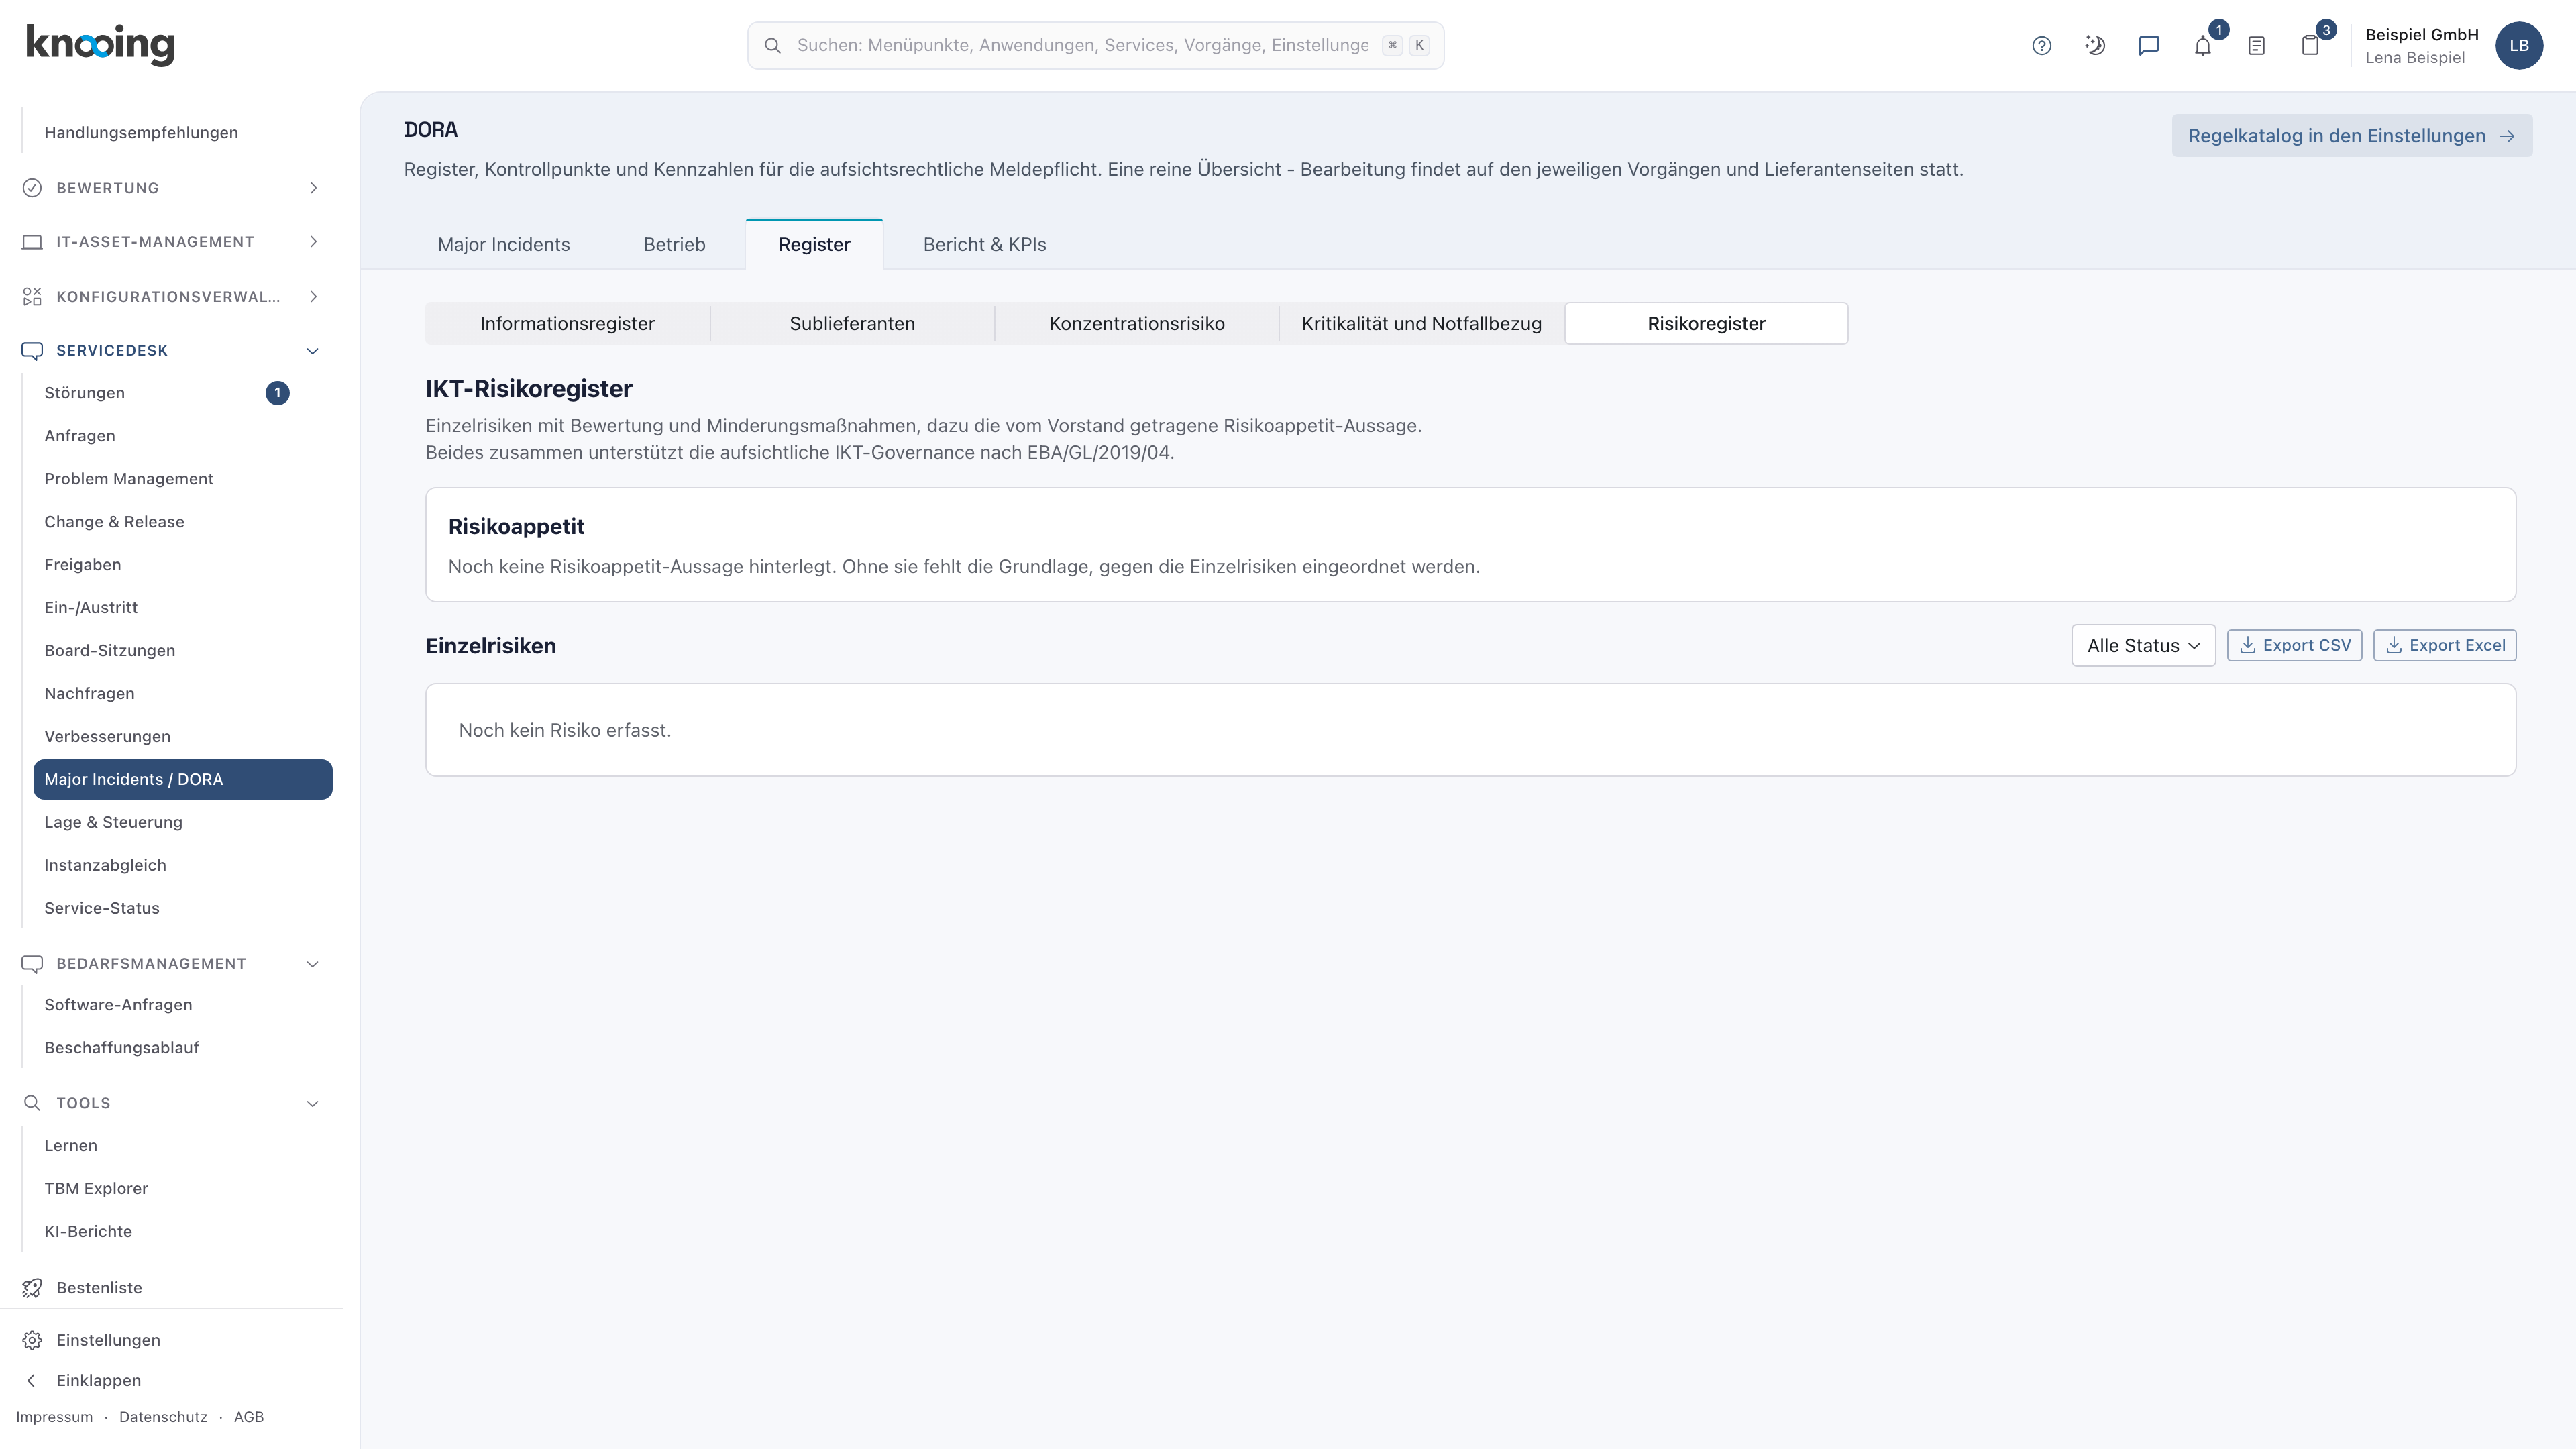Image resolution: width=2576 pixels, height=1449 pixels.
Task: Open the clipboard icon with badge 3
Action: click(2310, 45)
